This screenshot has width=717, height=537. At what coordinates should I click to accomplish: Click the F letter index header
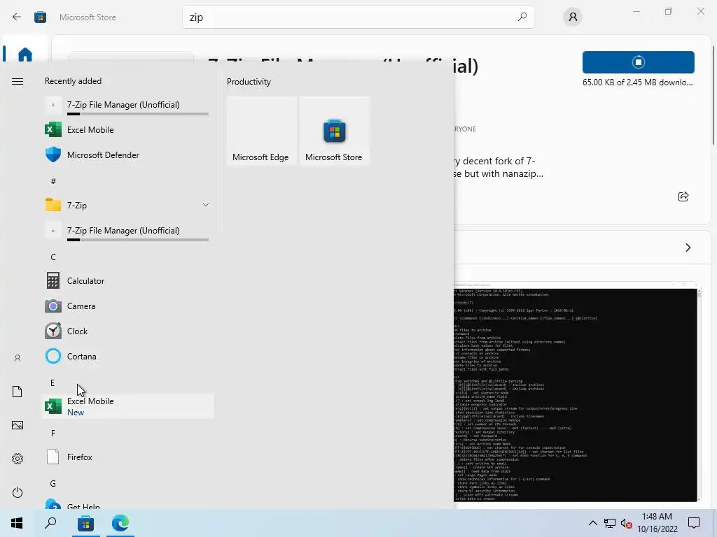click(53, 433)
